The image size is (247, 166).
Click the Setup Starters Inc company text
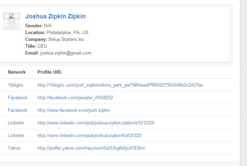click(x=66, y=39)
